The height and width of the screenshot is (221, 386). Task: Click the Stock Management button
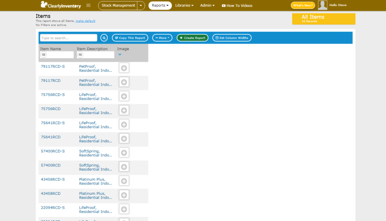tap(118, 5)
